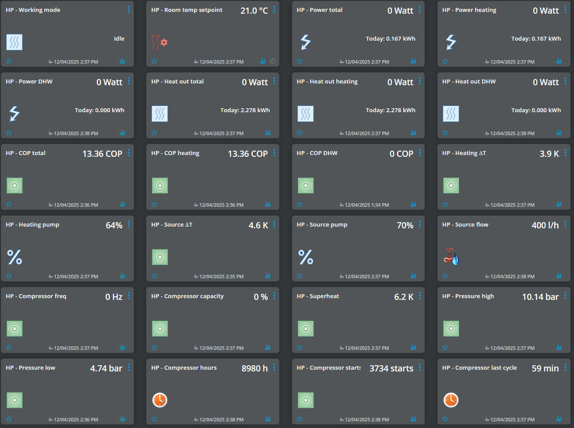This screenshot has height=428, width=574.
Task: Open the timer icon on Room temp setpoint
Action: pyautogui.click(x=272, y=61)
